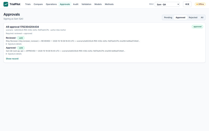Screen dimensions: 209x131
Task: Show the Pending approvals tab
Action: (168, 17)
